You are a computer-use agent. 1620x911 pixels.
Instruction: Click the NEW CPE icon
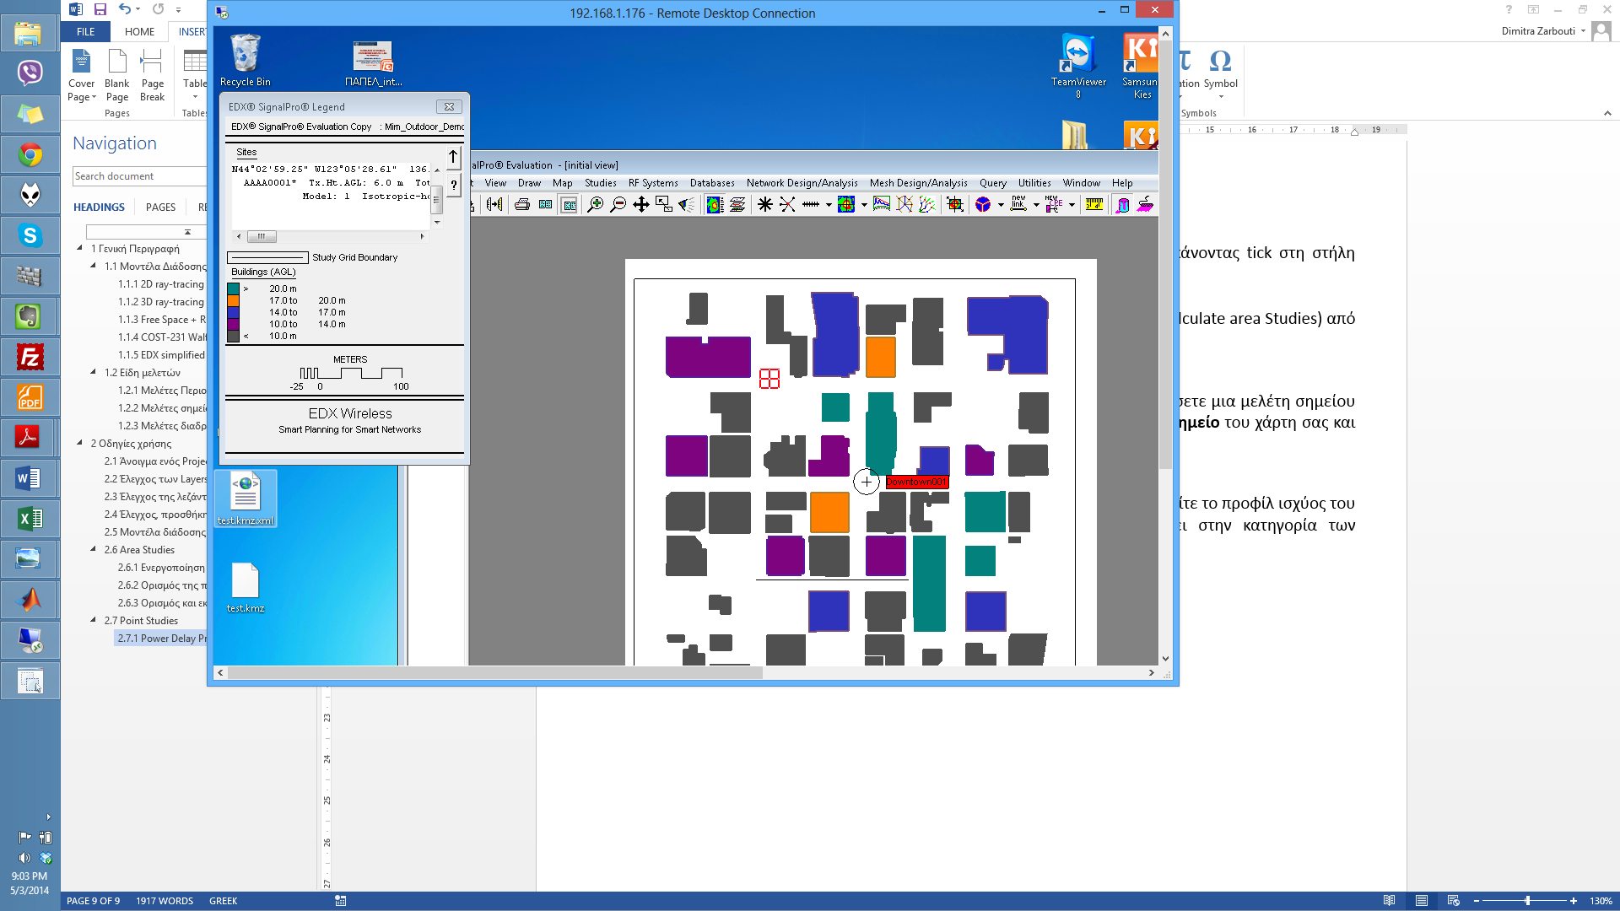(x=1054, y=204)
